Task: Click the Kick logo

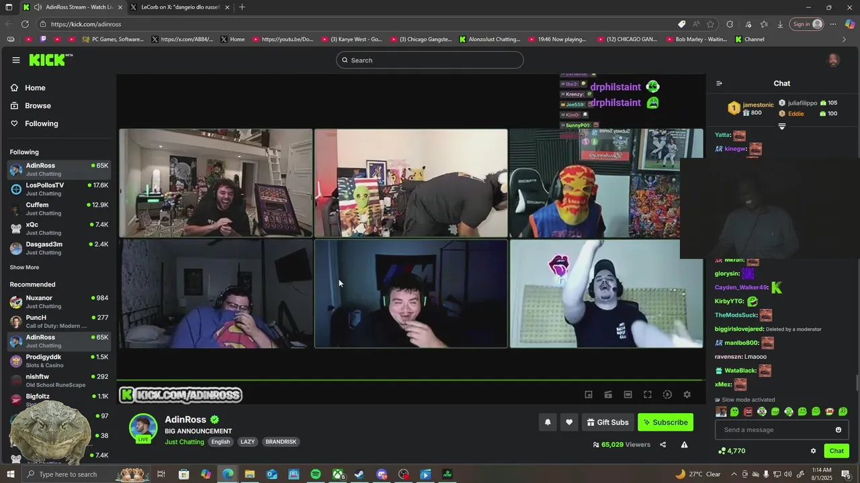Action: coord(50,60)
